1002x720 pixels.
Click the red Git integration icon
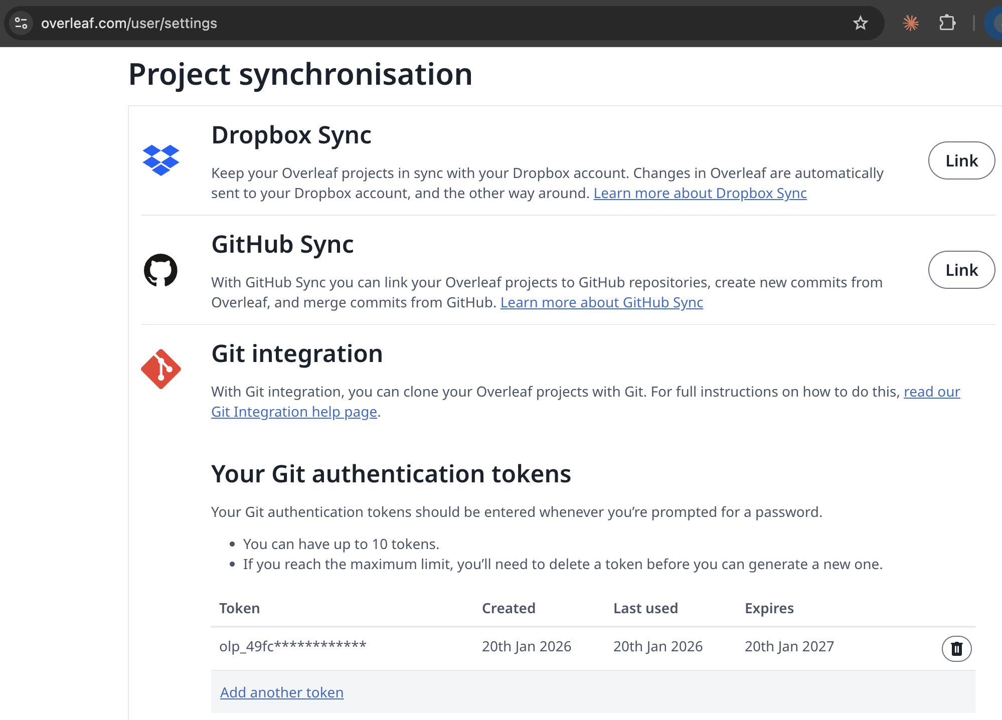pos(160,369)
